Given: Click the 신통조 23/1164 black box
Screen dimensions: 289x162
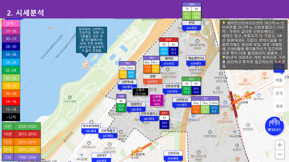Looking at the screenshot, I should [140, 92].
